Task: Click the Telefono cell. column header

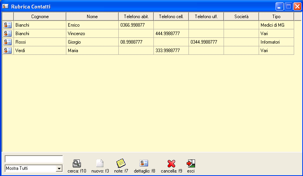Action: tap(171, 17)
